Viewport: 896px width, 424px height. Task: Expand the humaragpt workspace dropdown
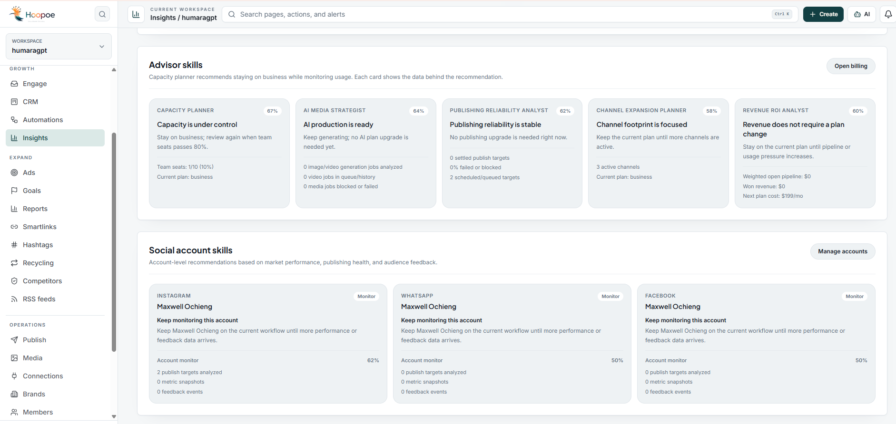point(59,46)
